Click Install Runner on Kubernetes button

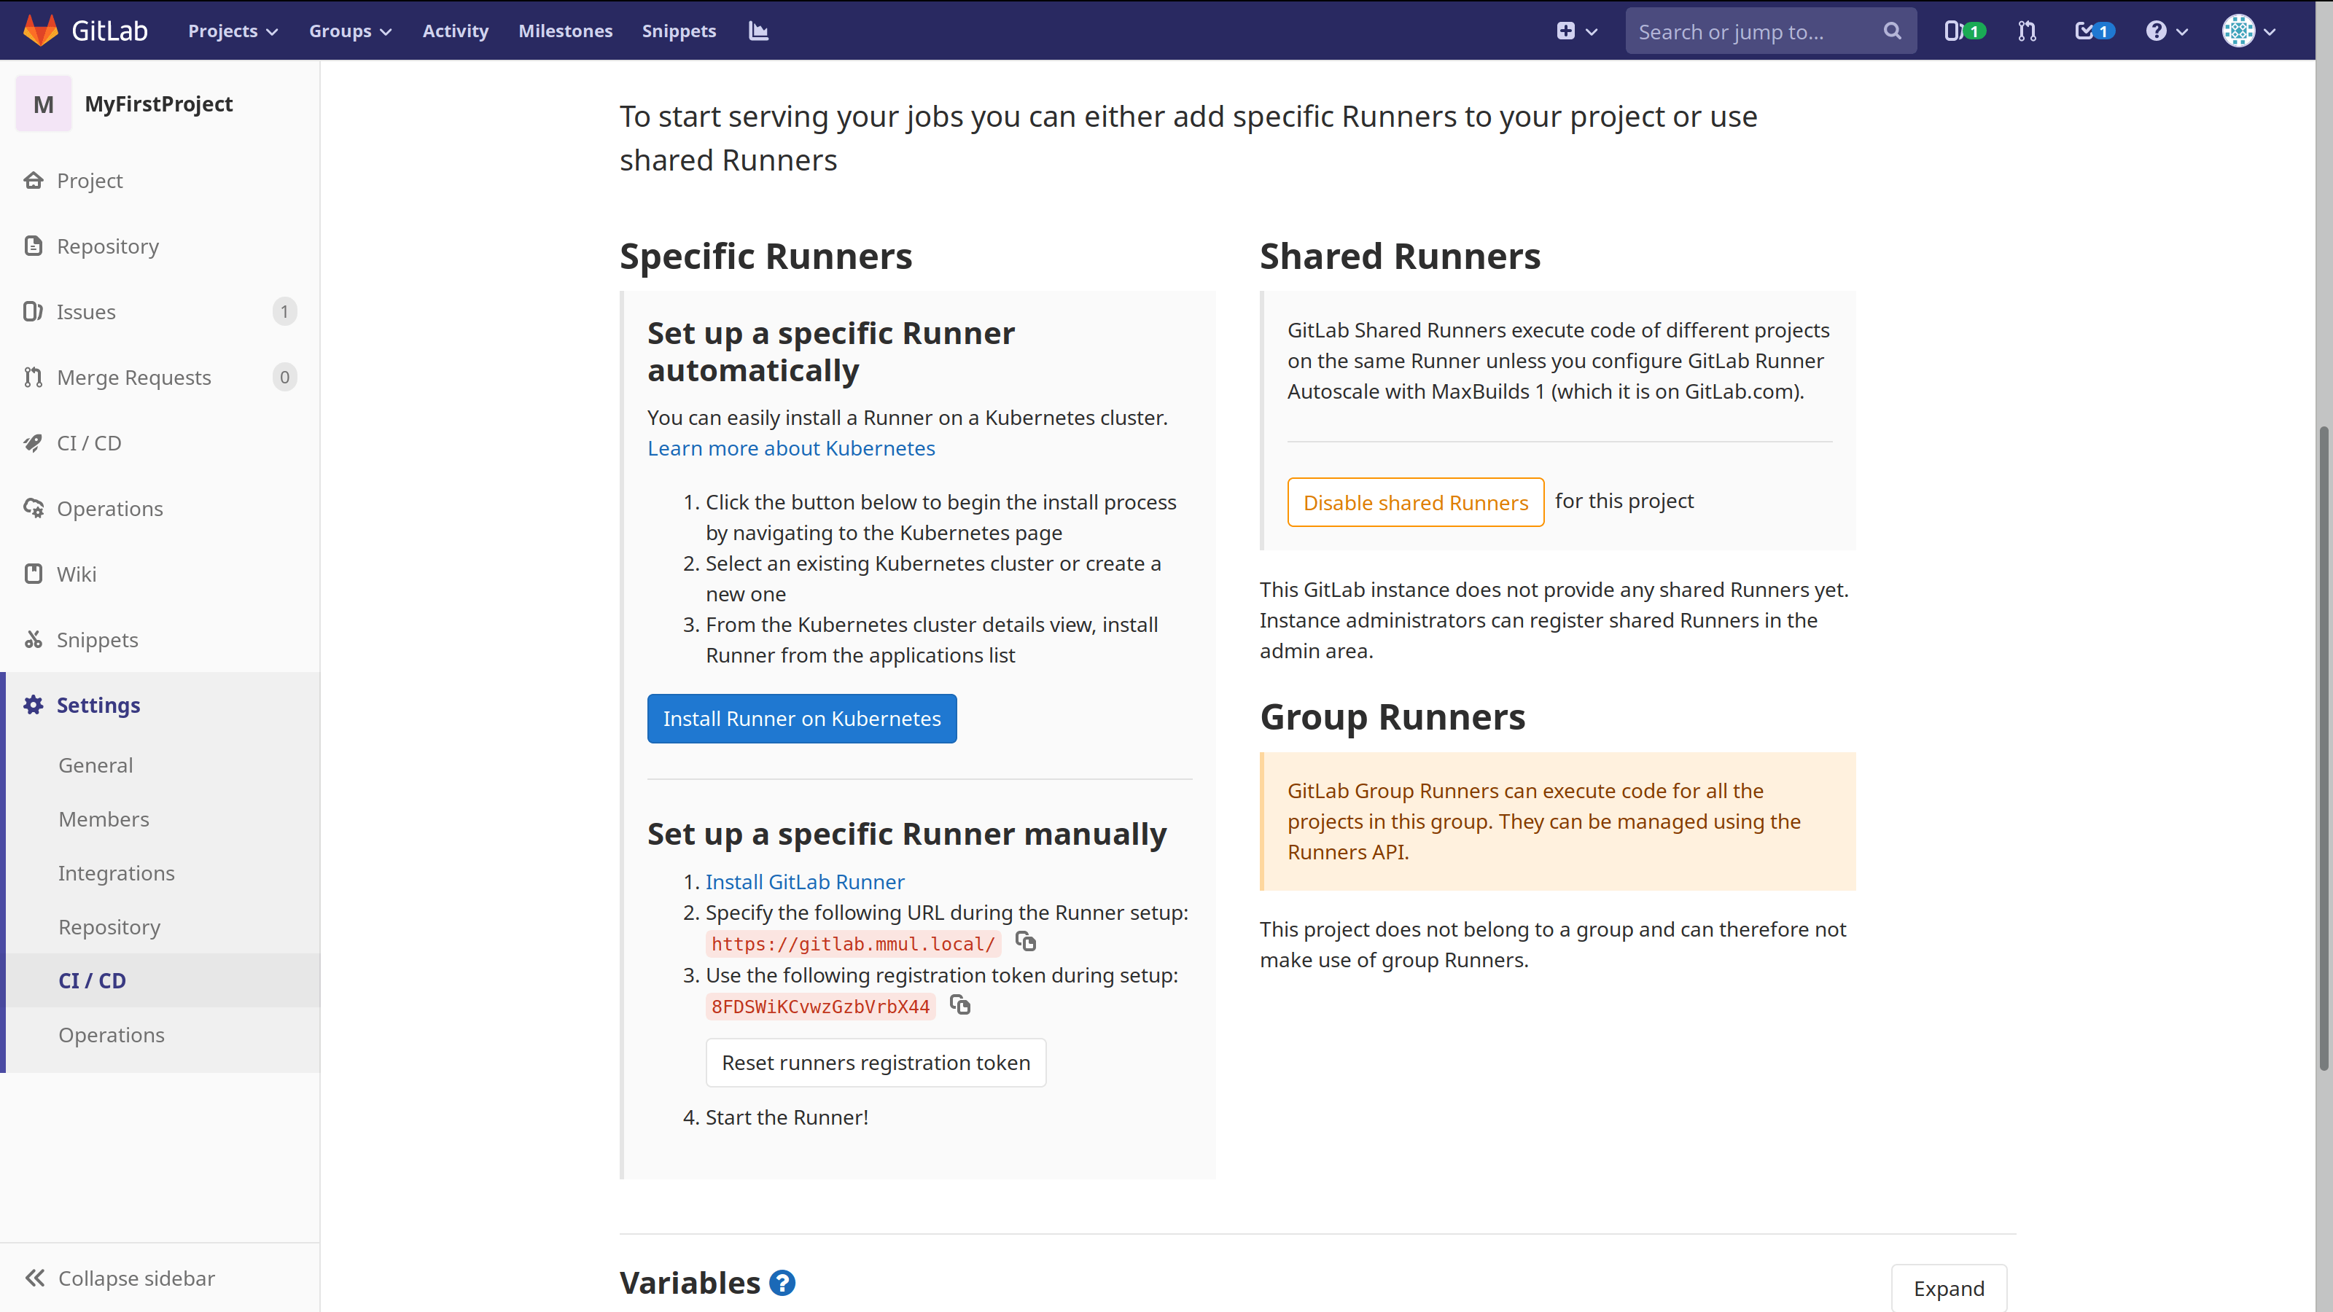[x=801, y=718]
